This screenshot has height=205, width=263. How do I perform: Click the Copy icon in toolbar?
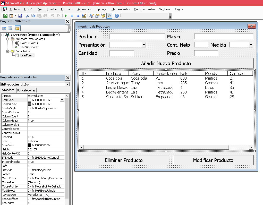pyautogui.click(x=33, y=16)
